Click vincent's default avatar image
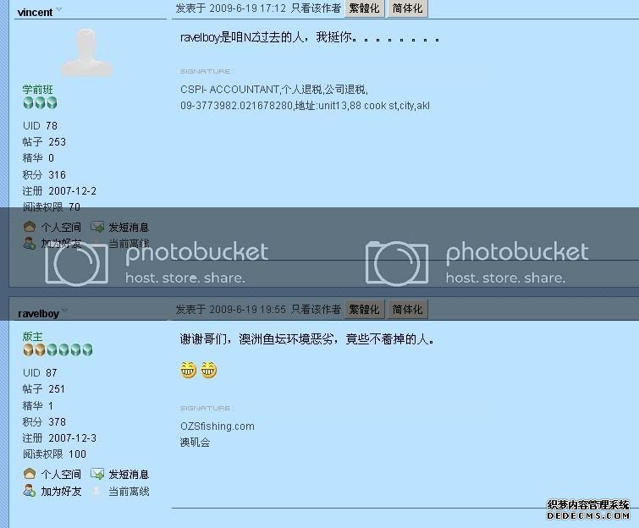The width and height of the screenshot is (639, 528). click(86, 52)
